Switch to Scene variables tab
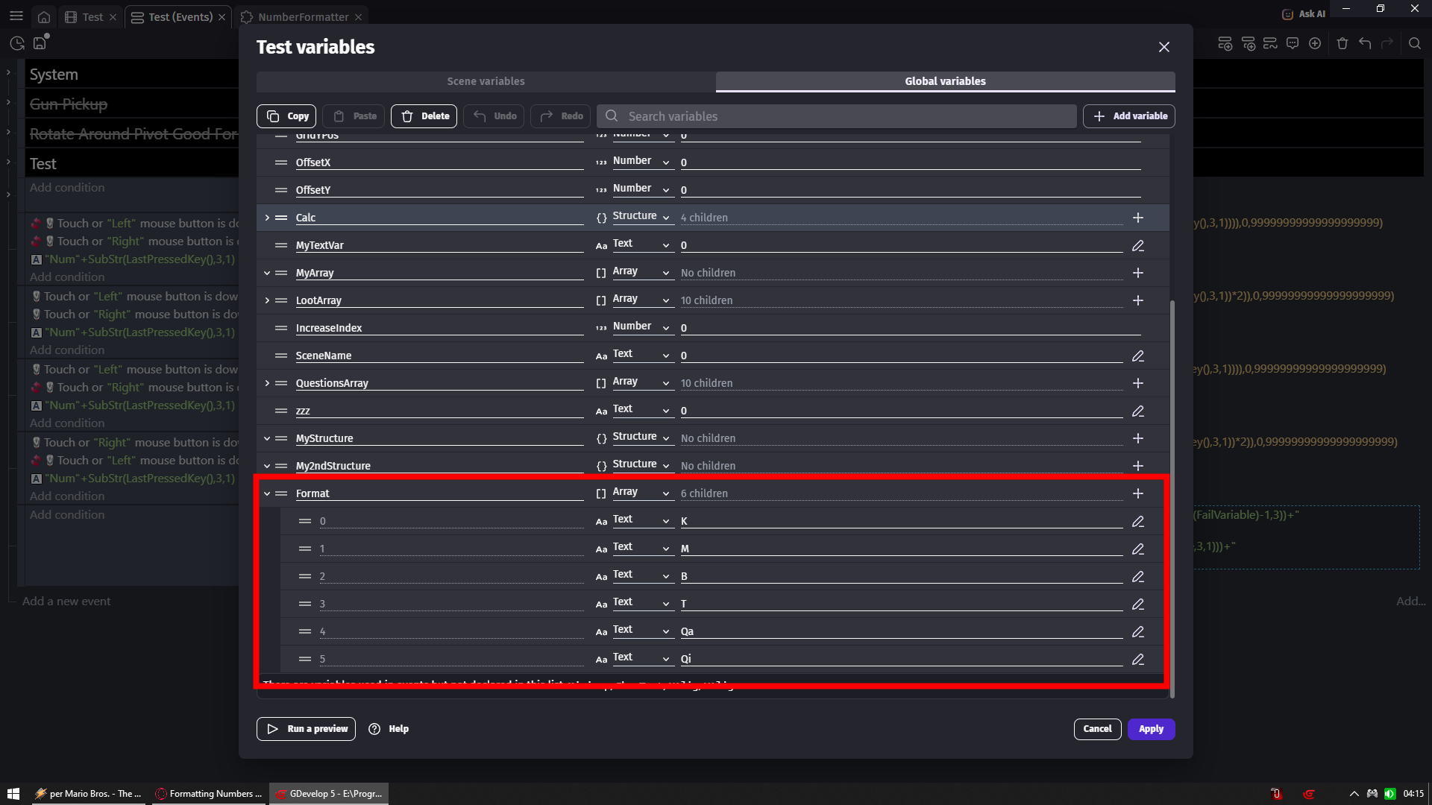The image size is (1432, 805). (x=486, y=81)
